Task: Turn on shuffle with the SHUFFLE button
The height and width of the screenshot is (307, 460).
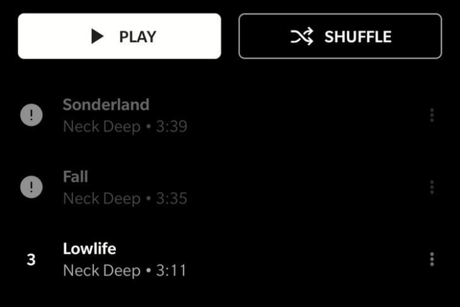Action: coord(340,36)
